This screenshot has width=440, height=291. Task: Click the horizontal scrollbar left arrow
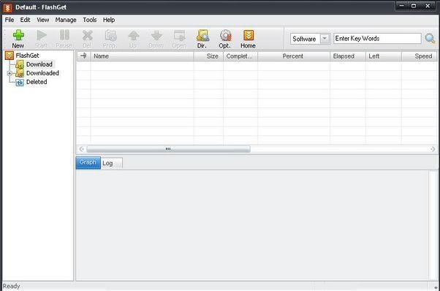[81, 149]
